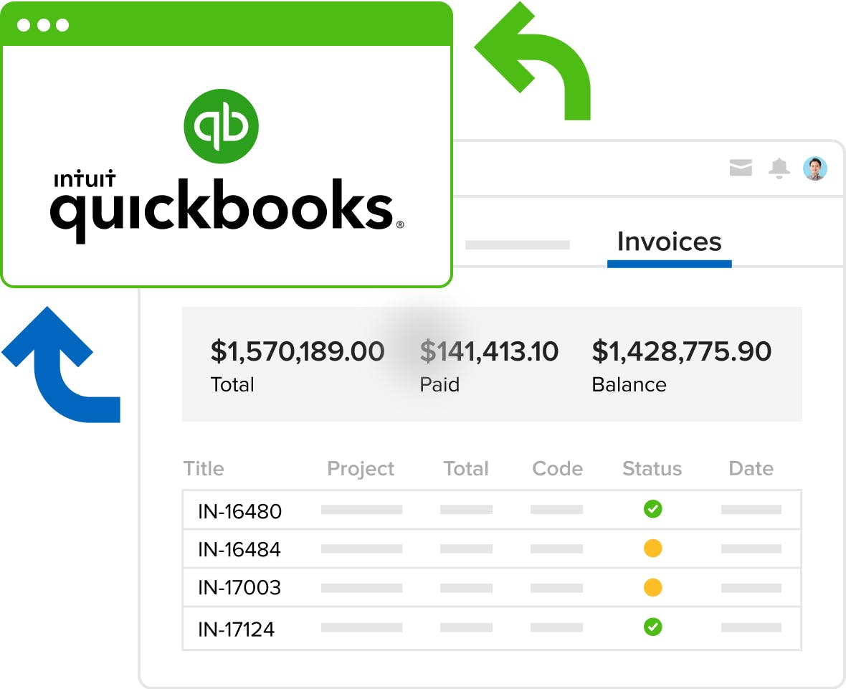Image resolution: width=846 pixels, height=689 pixels.
Task: Open the mail inbox icon
Action: (740, 168)
